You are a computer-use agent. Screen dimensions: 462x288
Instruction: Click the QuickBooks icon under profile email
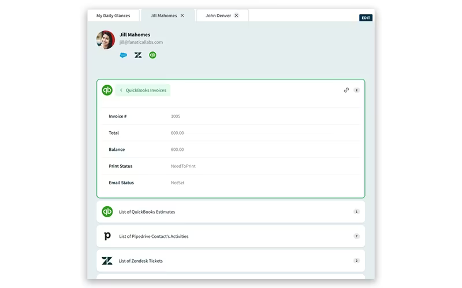coord(152,55)
